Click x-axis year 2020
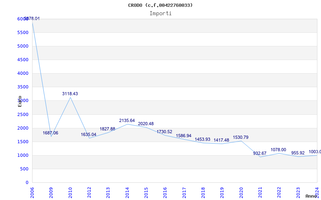 coord(241,193)
